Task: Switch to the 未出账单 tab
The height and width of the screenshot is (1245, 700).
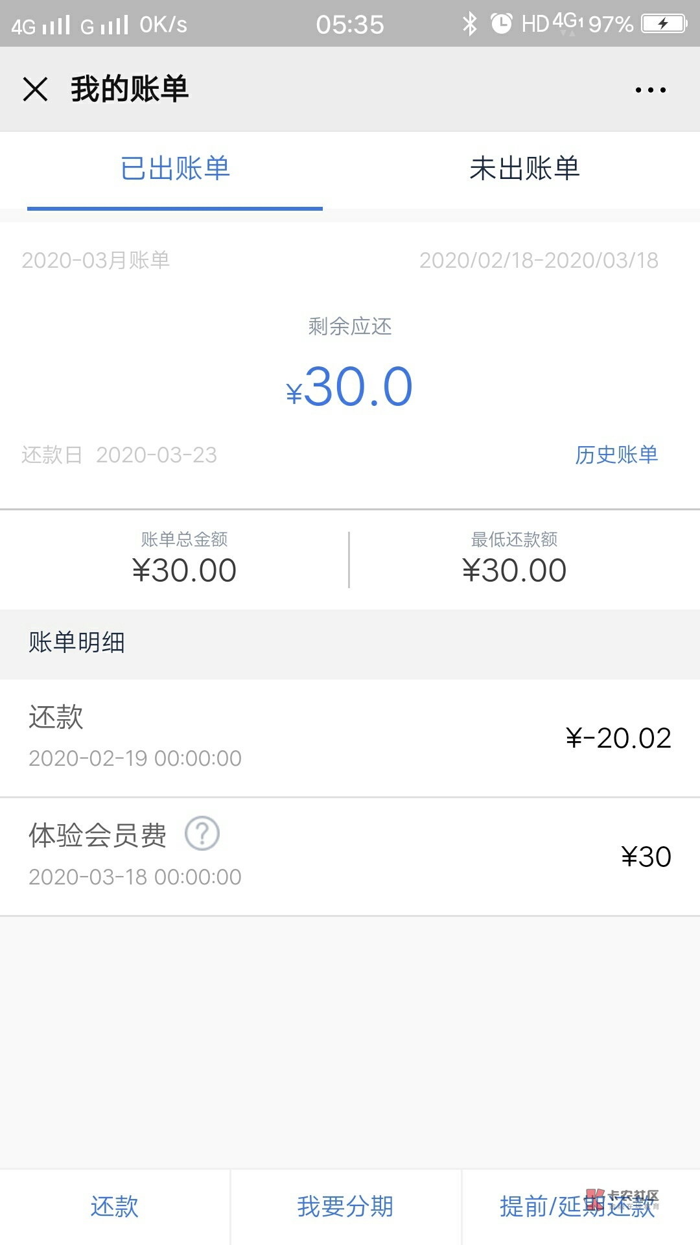Action: 524,169
